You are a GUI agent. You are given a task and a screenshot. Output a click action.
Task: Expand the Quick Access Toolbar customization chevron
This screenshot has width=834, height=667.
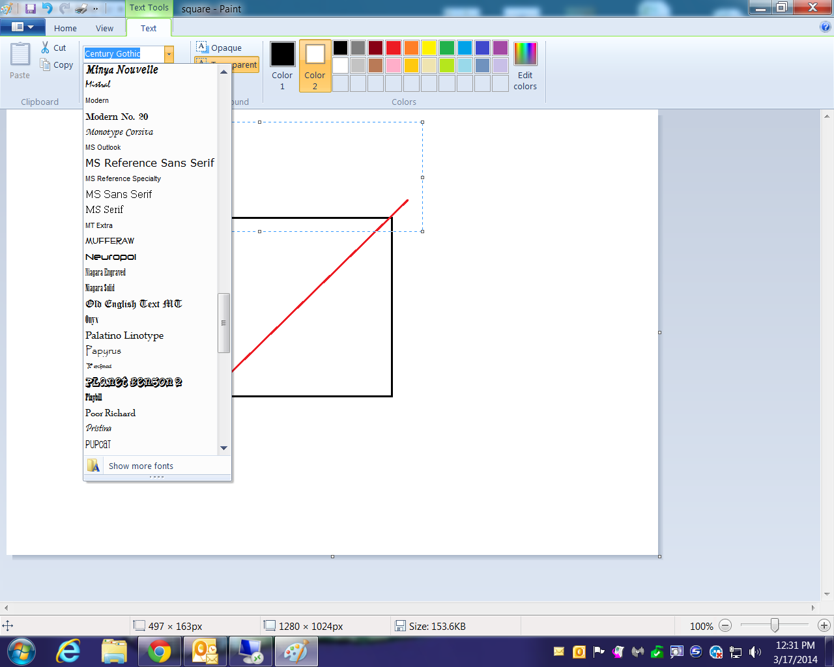[x=94, y=8]
